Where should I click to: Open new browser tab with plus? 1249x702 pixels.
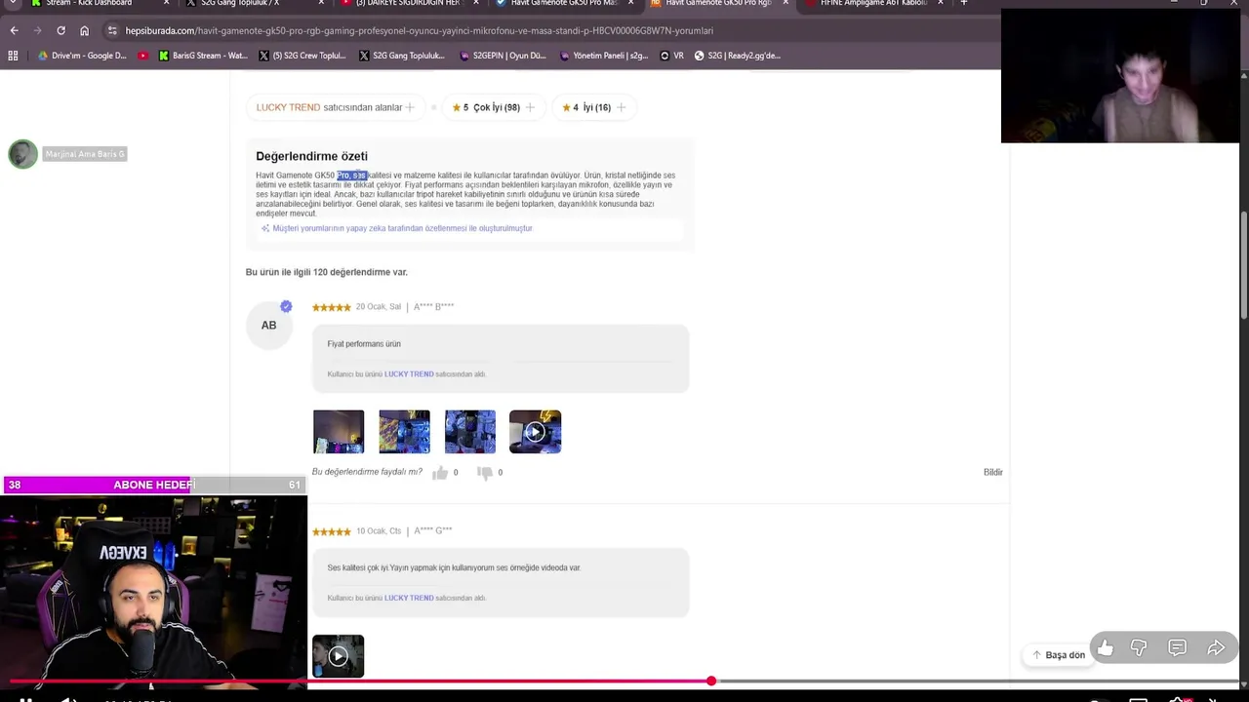[963, 3]
